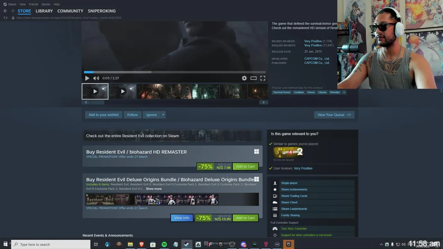Open Spotify from taskbar
This screenshot has height=249, width=443.
coord(164,245)
